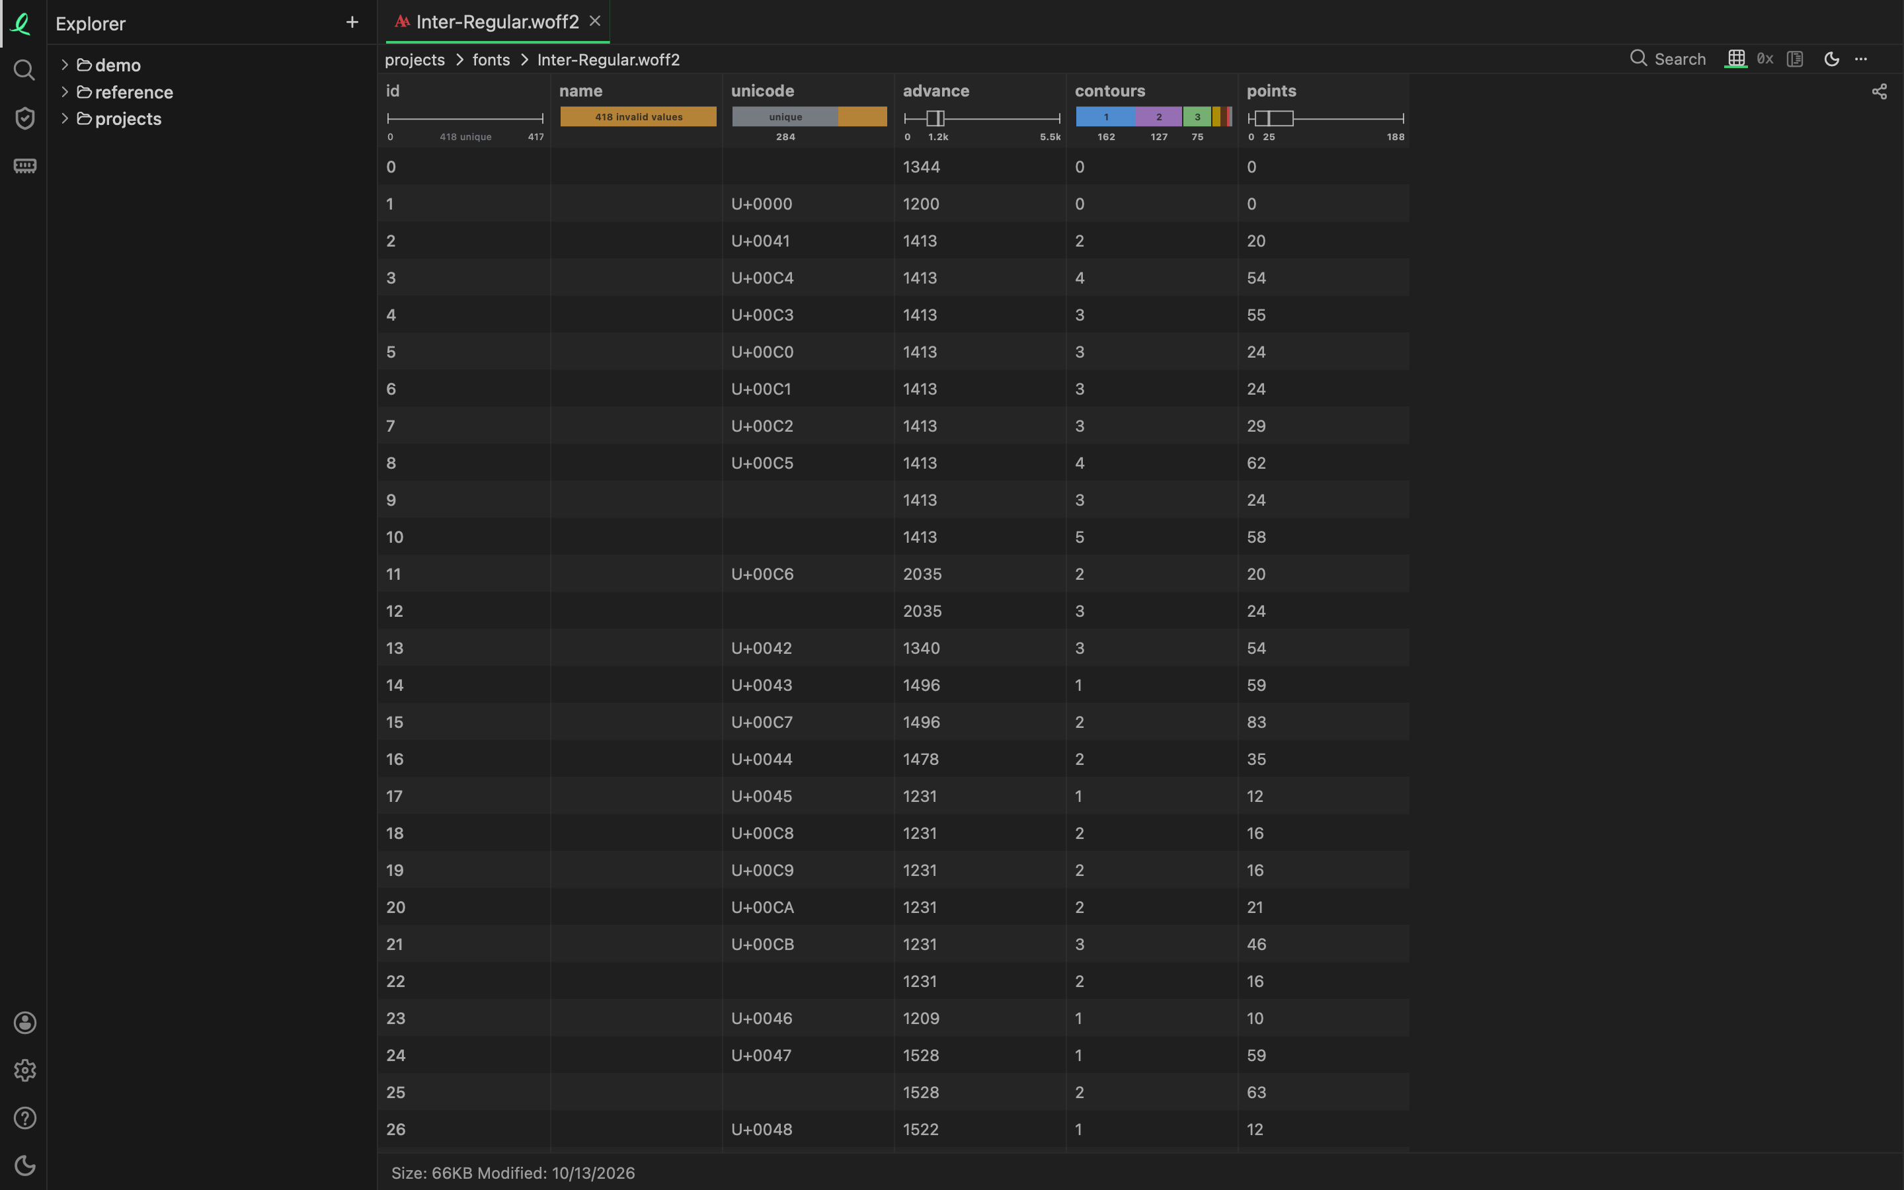Select the Inter-Regular.woff2 tab
The width and height of the screenshot is (1904, 1190).
[497, 22]
